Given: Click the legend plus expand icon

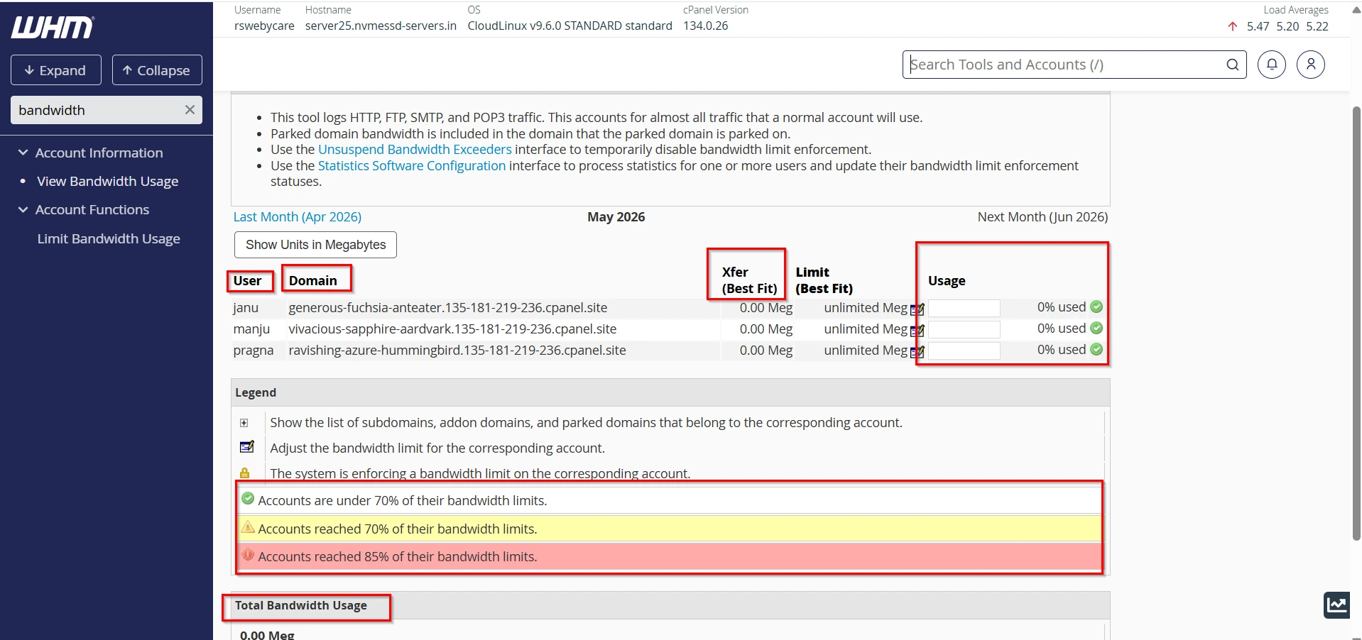Looking at the screenshot, I should [244, 423].
